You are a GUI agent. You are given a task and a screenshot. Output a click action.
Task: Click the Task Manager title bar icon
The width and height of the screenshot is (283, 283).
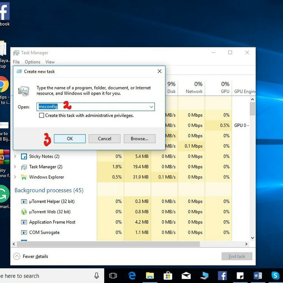pyautogui.click(x=16, y=53)
